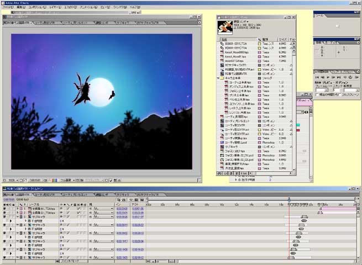The image size is (362, 265).
Task: Collapse layer 3 サブキャラ triangle in timeline
Action: click(18, 217)
